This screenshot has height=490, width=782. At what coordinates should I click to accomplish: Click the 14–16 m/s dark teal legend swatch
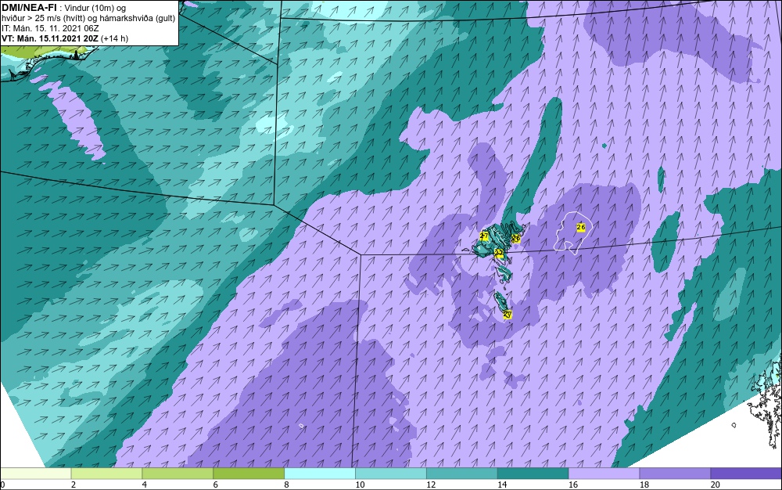533,474
